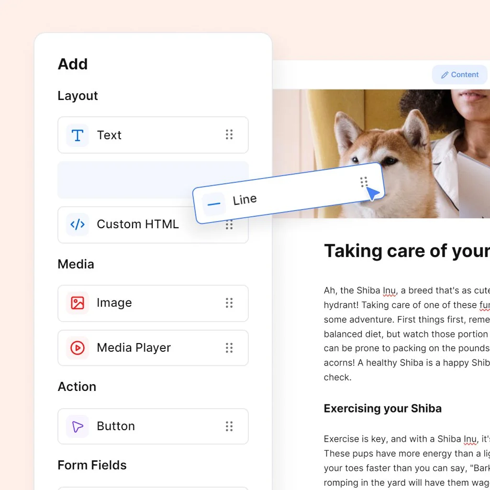490x490 pixels.
Task: Click the Image block picture icon
Action: [x=77, y=303]
